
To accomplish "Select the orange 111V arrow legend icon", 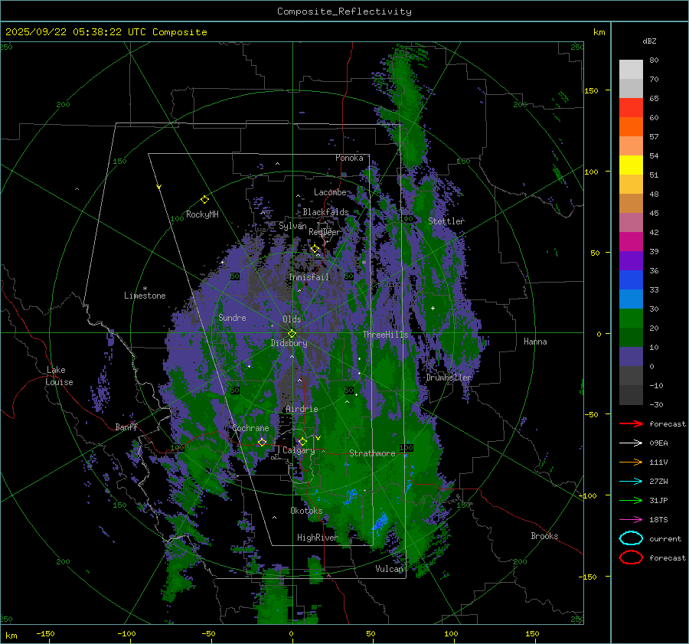I will pos(631,462).
